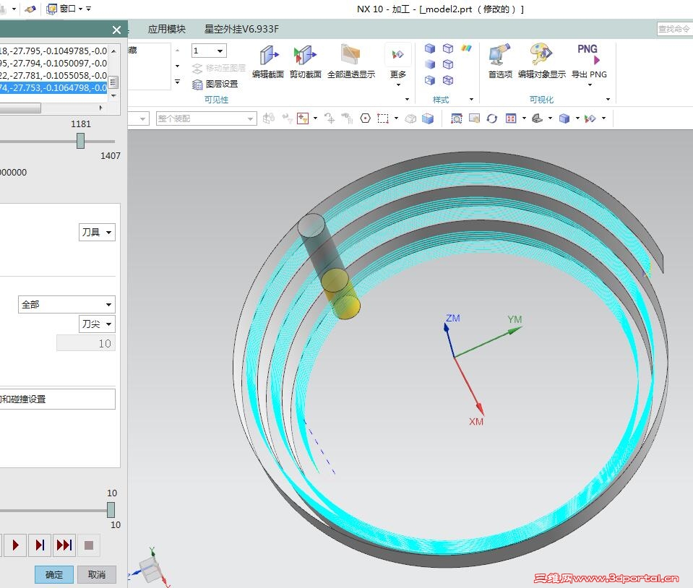Click the hexagon snap point icon

(365, 118)
